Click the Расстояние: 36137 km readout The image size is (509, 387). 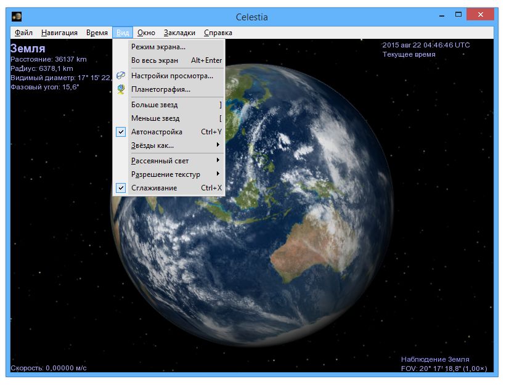point(48,59)
